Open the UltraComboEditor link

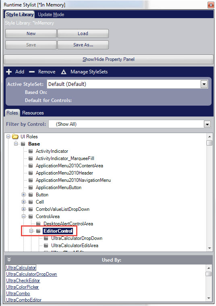[x=24, y=300]
